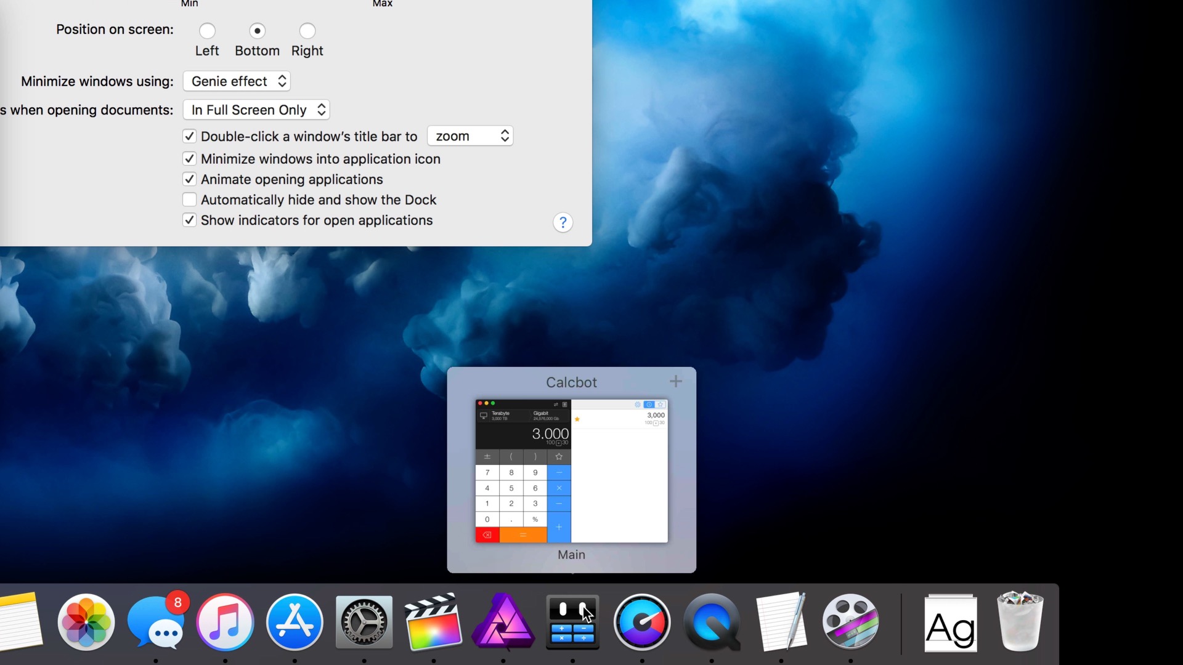Open iStat Menus from Dock
This screenshot has width=1183, height=665.
click(x=642, y=620)
